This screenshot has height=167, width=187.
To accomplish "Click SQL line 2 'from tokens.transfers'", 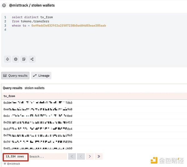I will 31,21.
